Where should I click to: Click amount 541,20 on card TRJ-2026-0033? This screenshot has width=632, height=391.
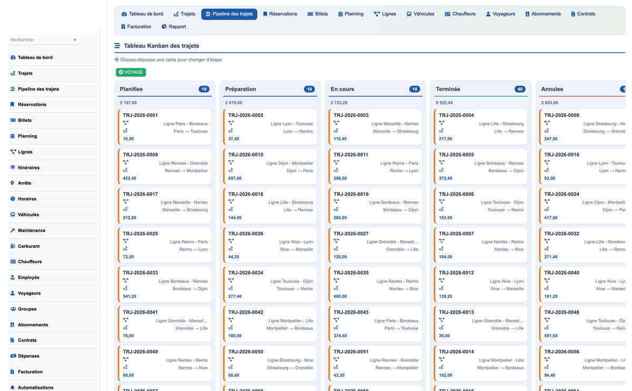130,296
